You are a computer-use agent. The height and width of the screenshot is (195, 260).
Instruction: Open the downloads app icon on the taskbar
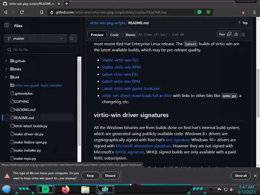tap(105, 189)
